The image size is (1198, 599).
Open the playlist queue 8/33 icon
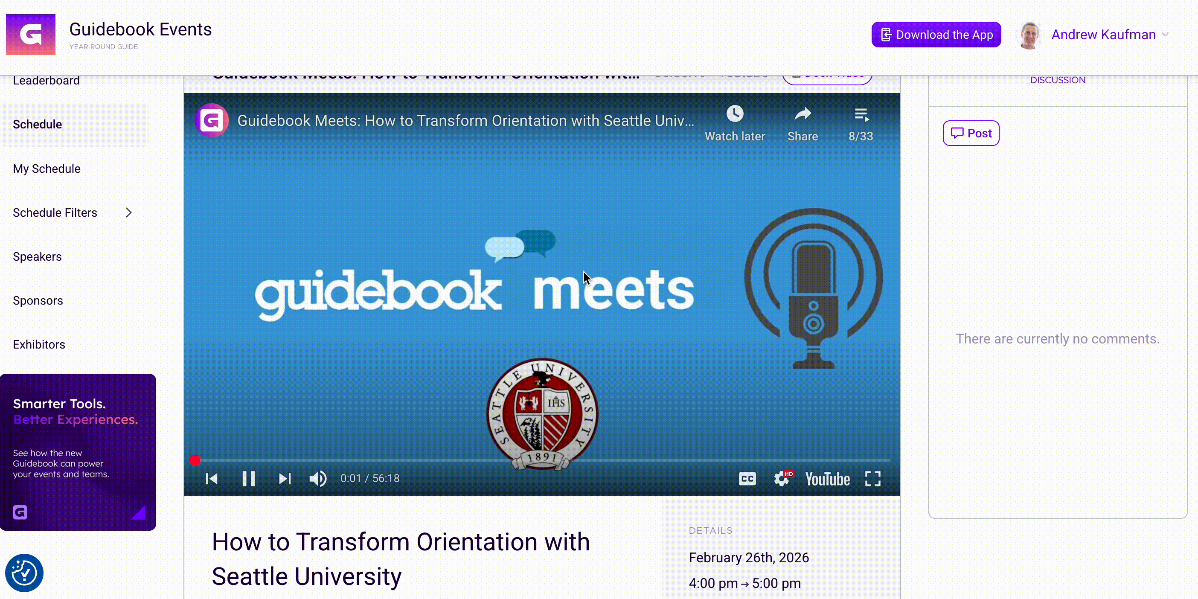pyautogui.click(x=861, y=115)
